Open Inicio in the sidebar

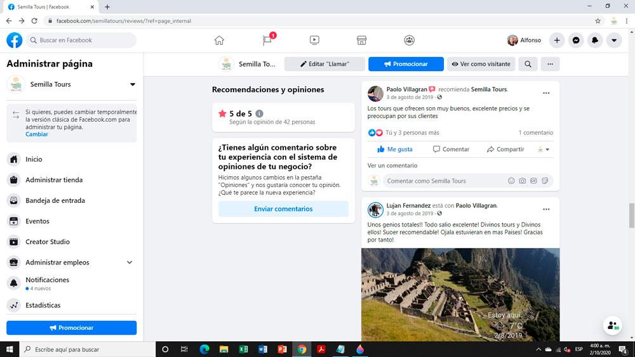[72, 159]
